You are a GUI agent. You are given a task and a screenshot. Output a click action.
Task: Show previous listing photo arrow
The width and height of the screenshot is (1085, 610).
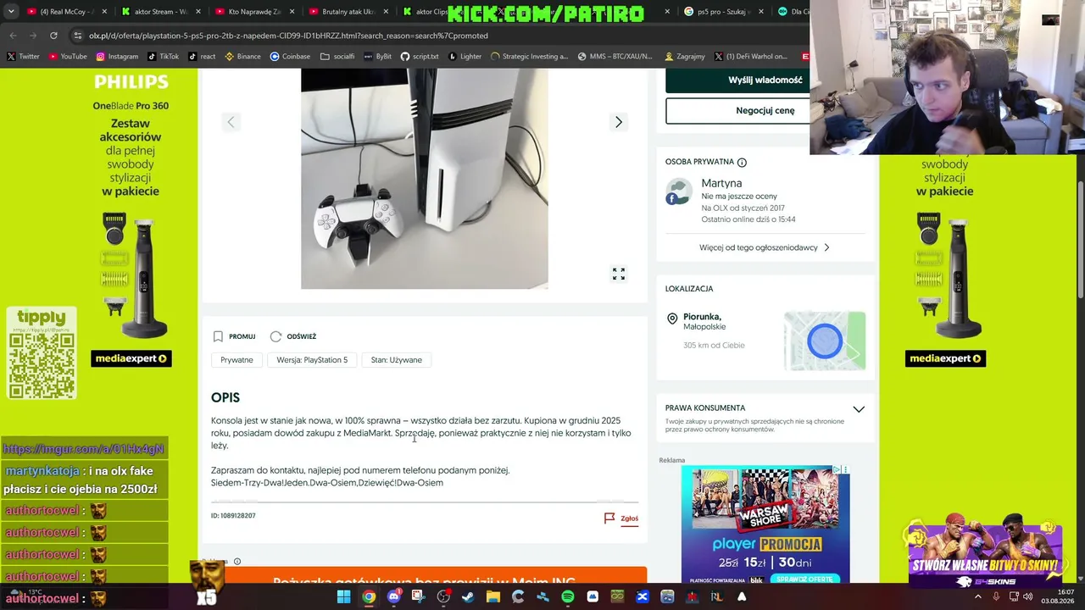tap(231, 122)
